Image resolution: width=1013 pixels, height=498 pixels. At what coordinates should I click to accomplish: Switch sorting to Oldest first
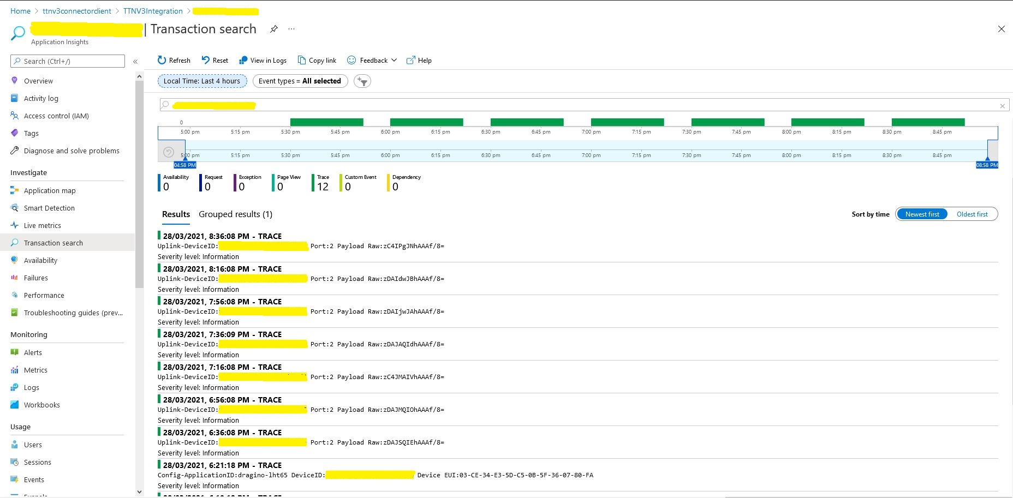click(x=972, y=214)
